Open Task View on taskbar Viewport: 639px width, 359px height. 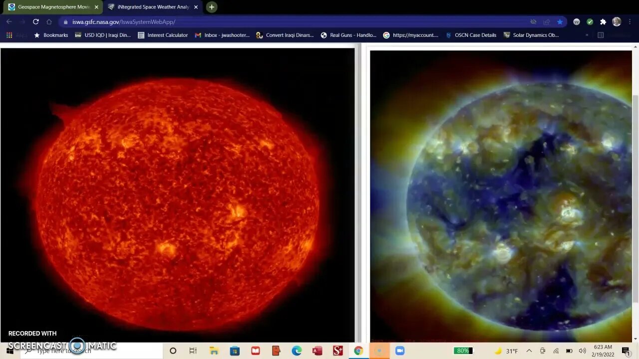coord(193,351)
